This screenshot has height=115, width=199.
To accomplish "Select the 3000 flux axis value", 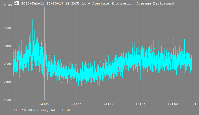I will [7, 46].
